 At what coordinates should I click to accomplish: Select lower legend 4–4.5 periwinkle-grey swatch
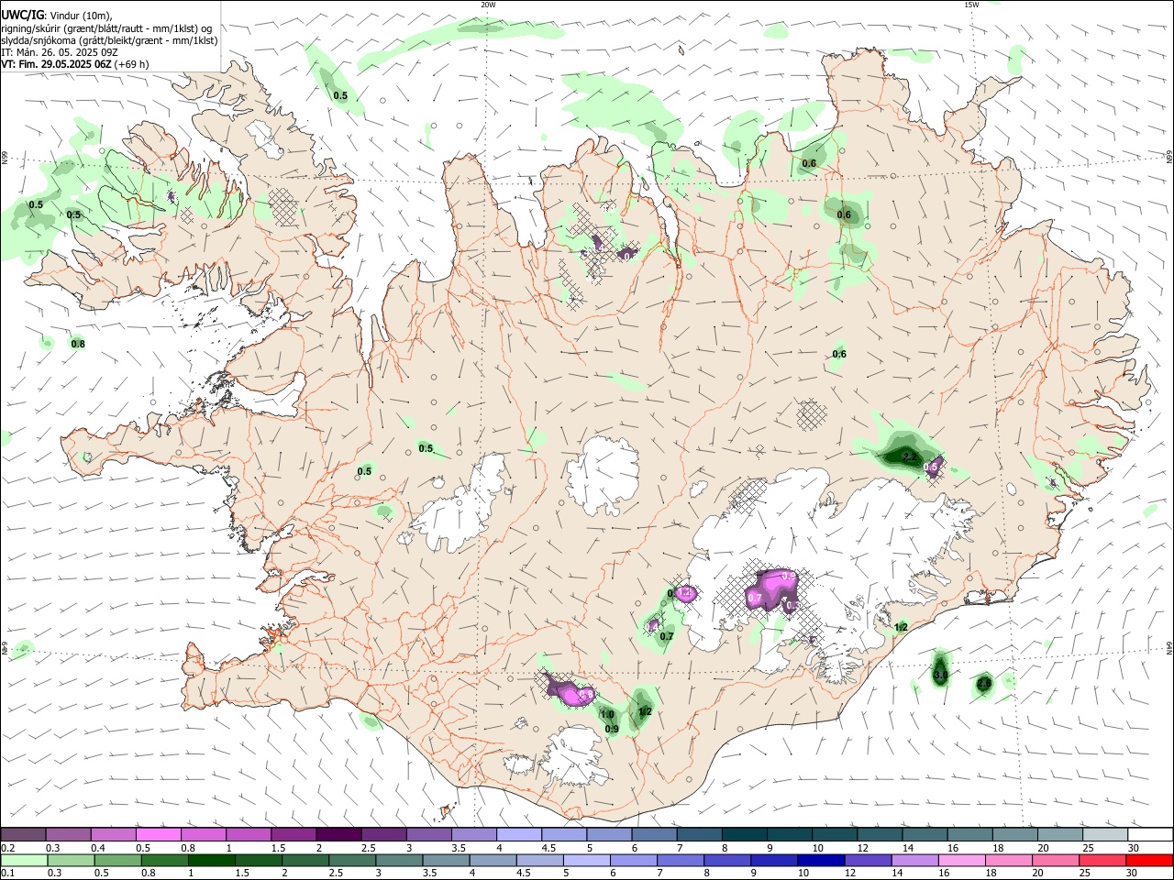[493, 860]
